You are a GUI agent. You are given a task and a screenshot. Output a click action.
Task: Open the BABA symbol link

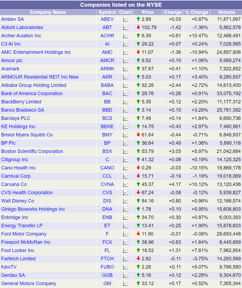tap(107, 86)
